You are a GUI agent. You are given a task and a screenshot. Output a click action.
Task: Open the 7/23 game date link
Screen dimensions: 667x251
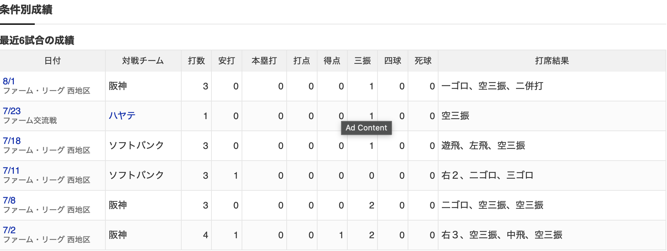pos(12,111)
